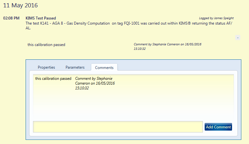The image size is (249, 144).
Task: Click the Logged by James Speight label
Action: [216, 18]
